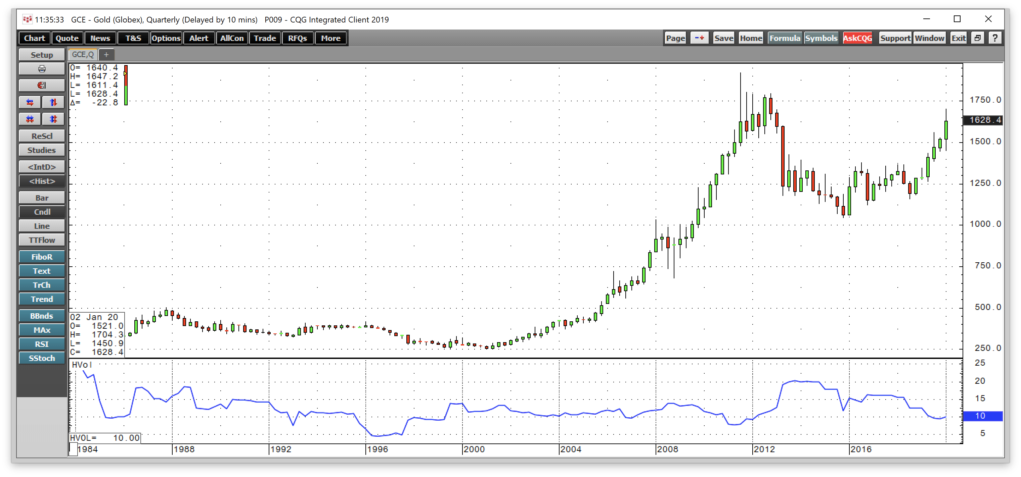Select TTFlow chart type
The height and width of the screenshot is (477, 1021).
(x=42, y=240)
